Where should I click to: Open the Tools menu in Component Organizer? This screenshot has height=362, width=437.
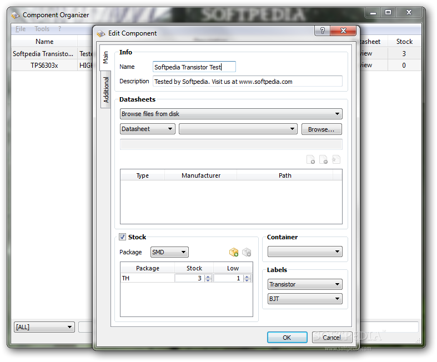(x=42, y=29)
